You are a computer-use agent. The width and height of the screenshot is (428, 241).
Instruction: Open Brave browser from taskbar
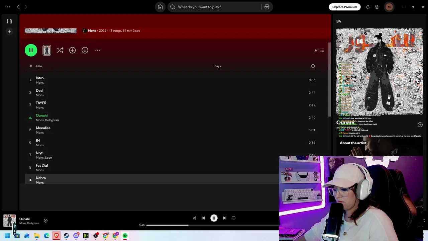[x=56, y=236]
